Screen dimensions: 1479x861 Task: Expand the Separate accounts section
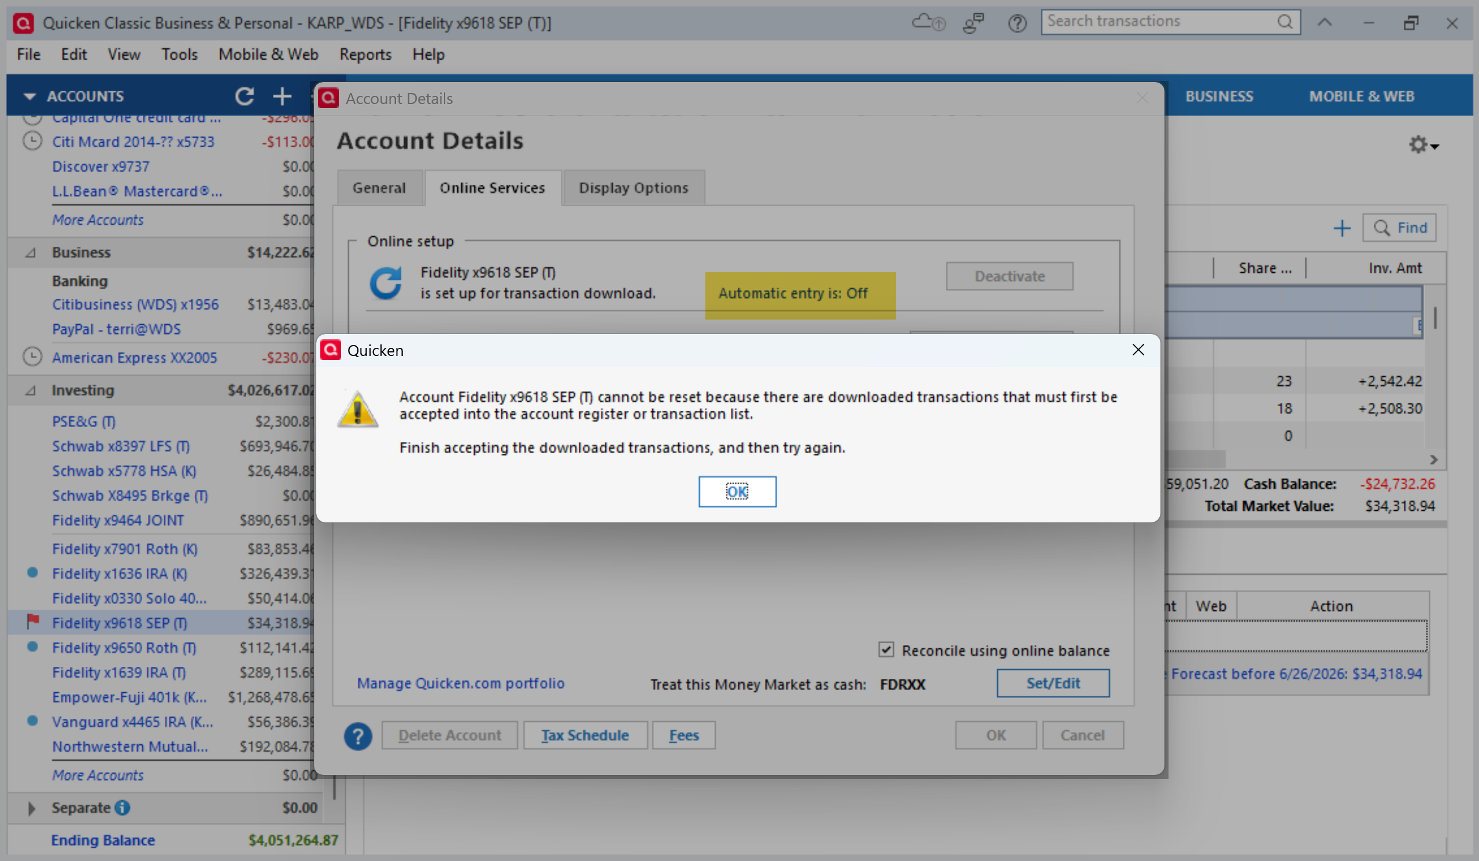[x=31, y=808]
